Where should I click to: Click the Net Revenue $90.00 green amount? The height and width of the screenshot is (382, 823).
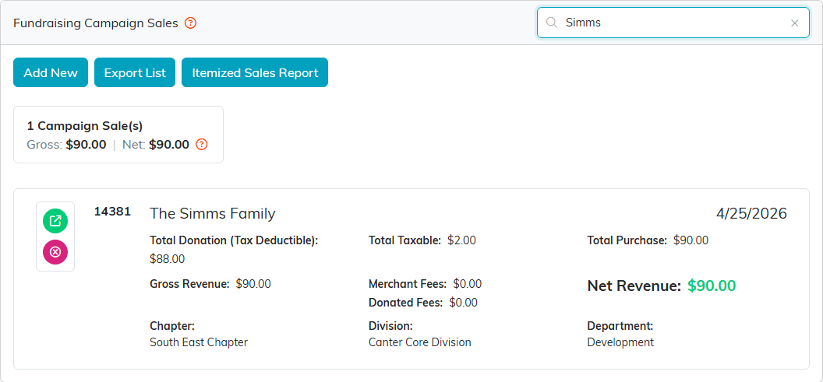point(712,286)
